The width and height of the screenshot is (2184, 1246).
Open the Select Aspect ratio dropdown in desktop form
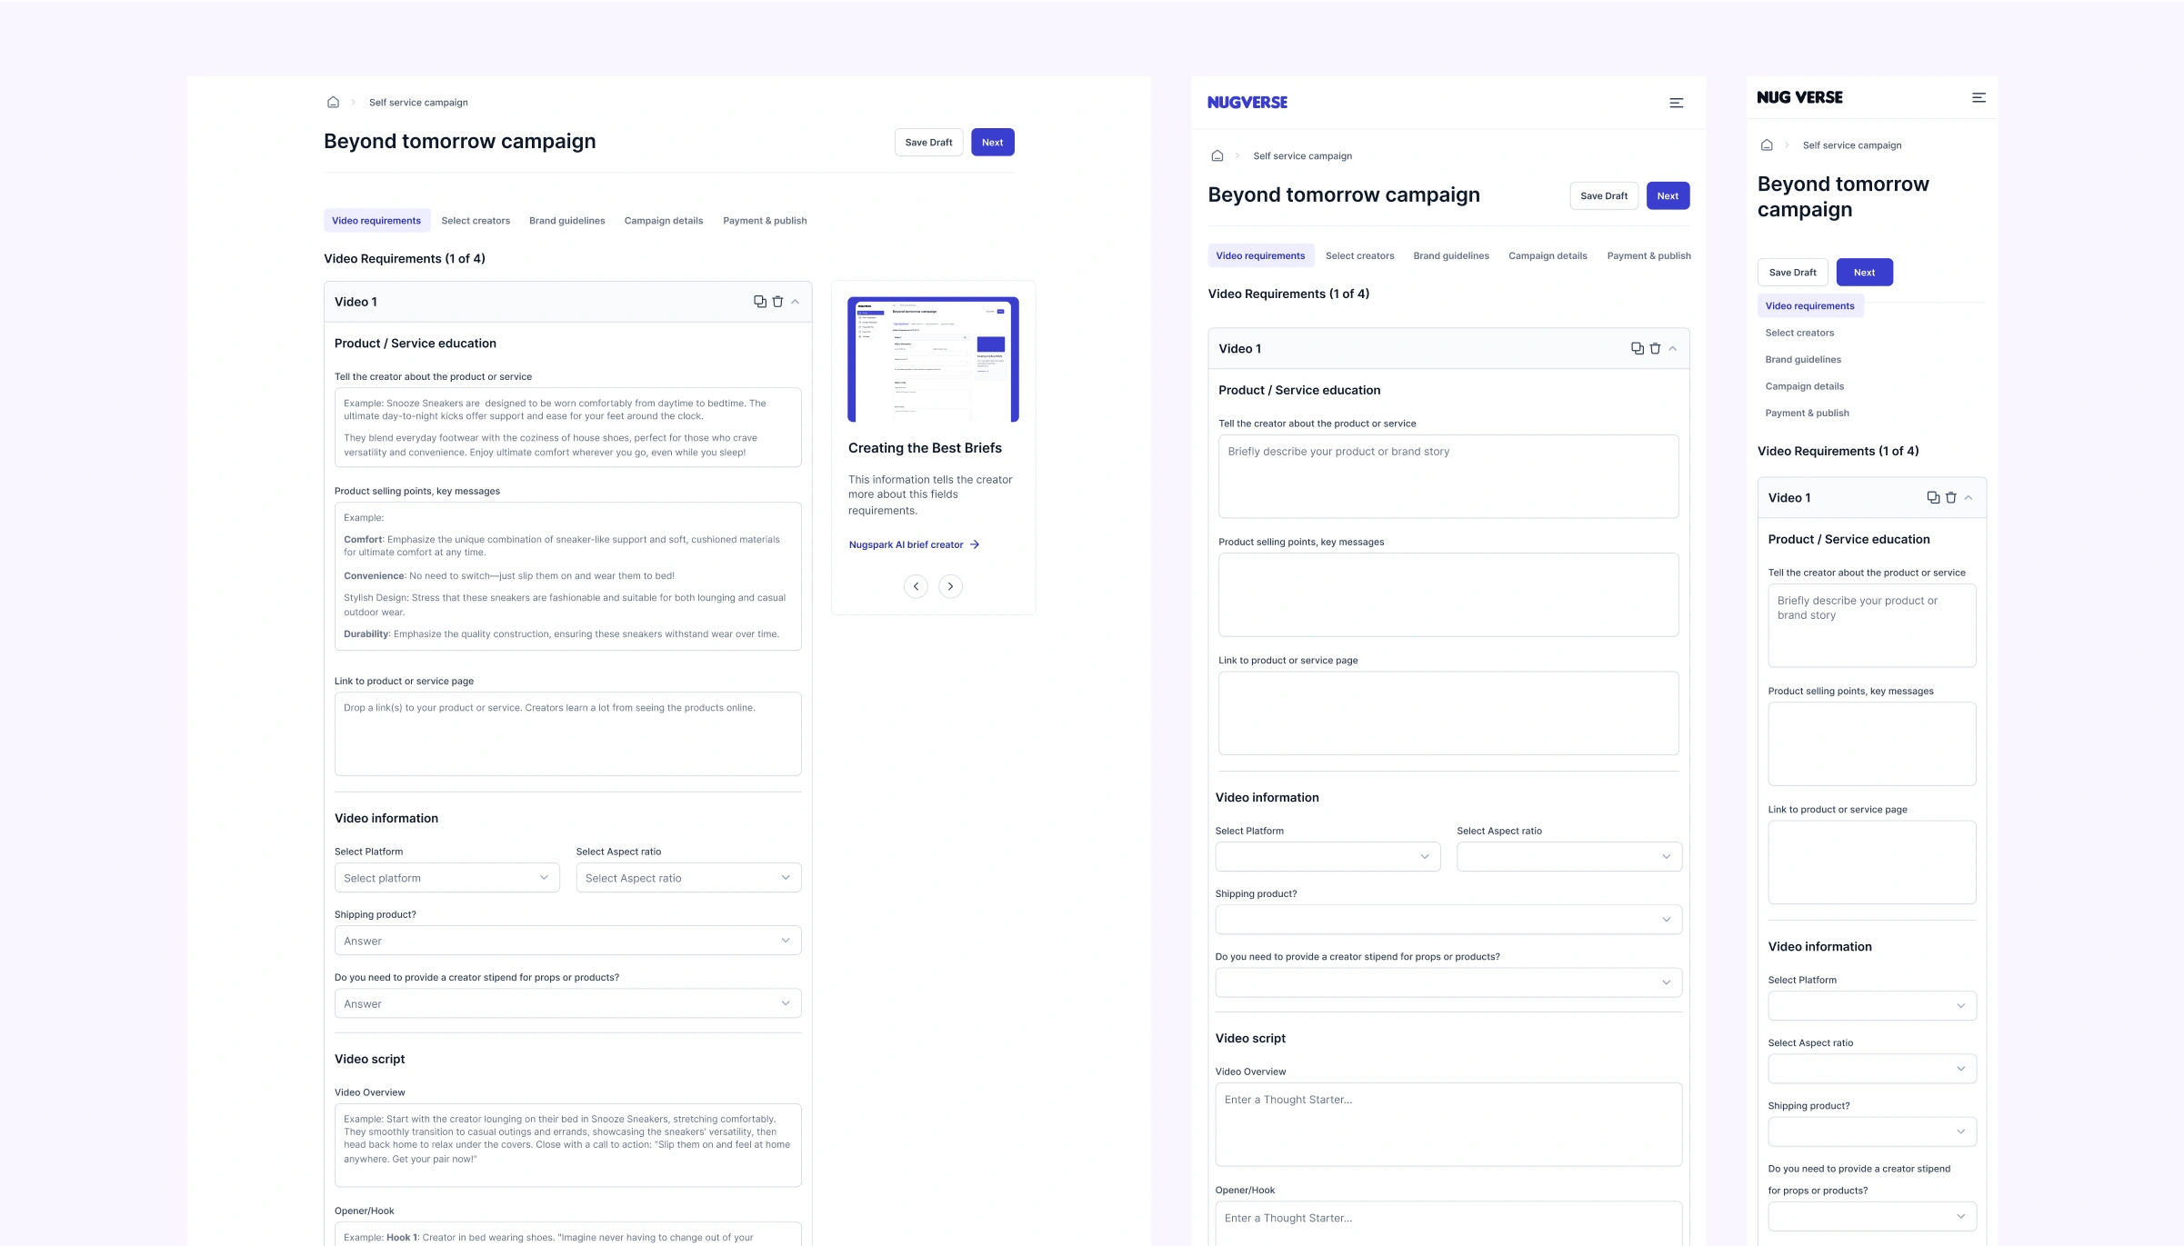pos(688,878)
